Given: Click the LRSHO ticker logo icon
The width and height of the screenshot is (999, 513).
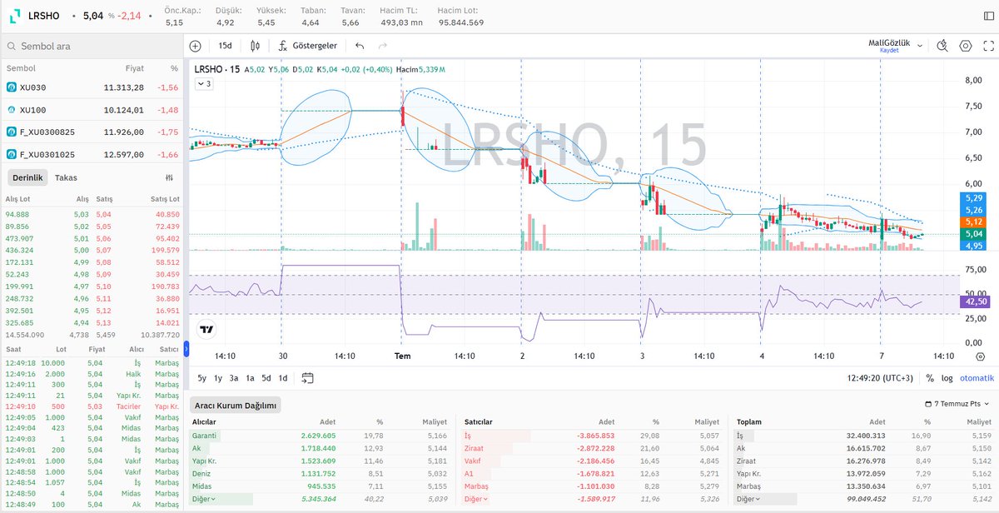Looking at the screenshot, I should 14,15.
